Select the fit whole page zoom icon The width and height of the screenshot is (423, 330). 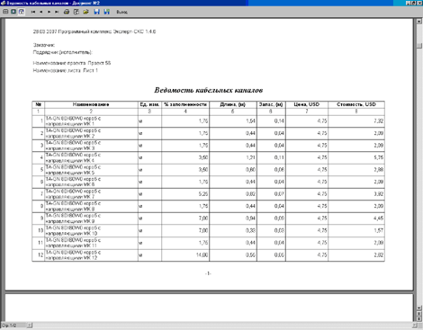pos(5,12)
